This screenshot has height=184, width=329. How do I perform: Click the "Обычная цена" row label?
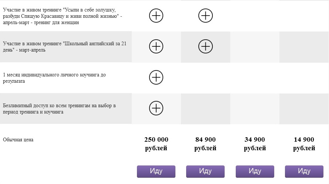pos(18,140)
